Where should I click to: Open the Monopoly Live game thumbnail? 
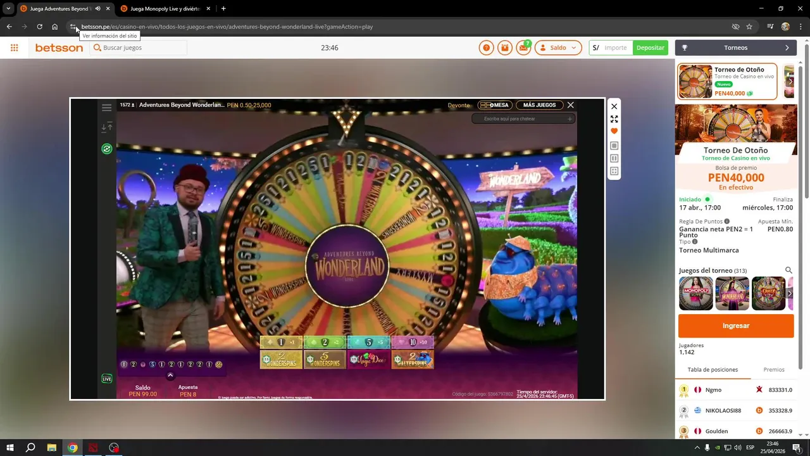point(696,293)
